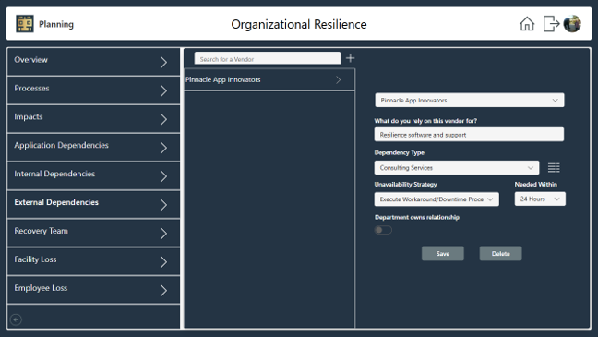Toggle Department owns relationship switch
Viewport: 598px width, 337px height.
(383, 230)
